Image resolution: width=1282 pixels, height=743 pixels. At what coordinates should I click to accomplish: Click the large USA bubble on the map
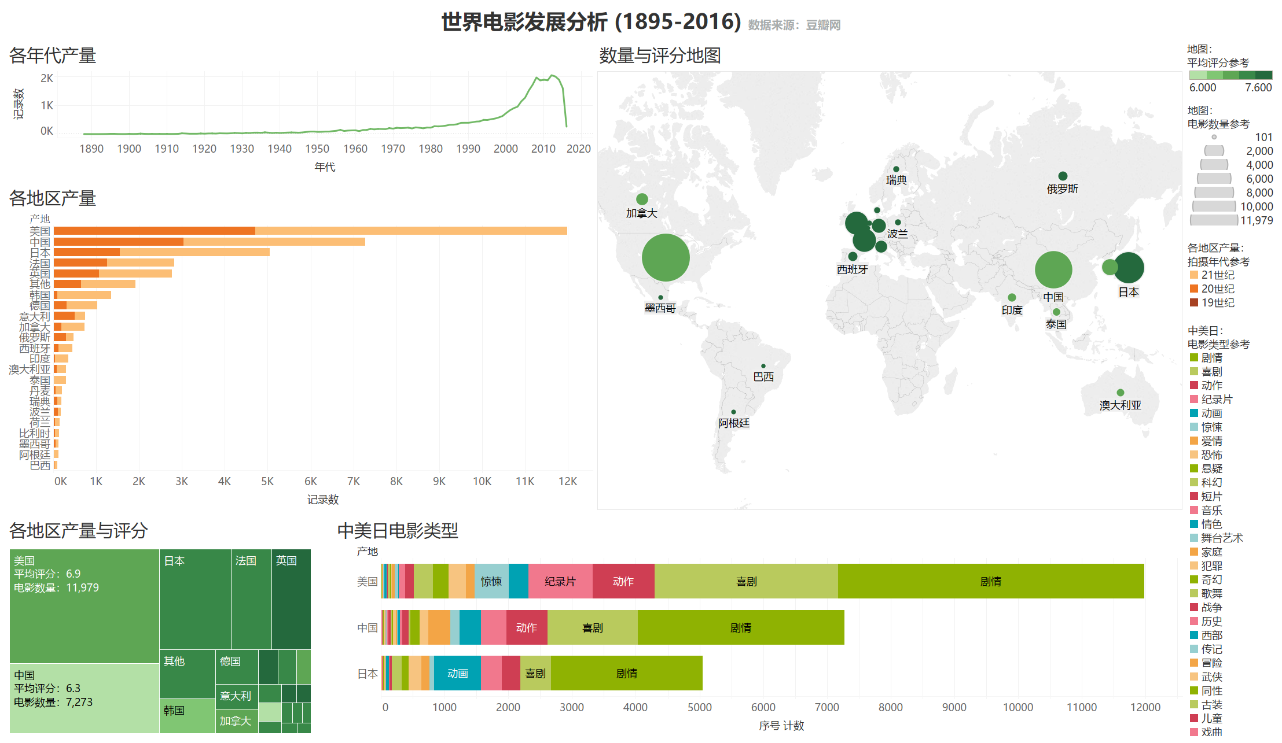click(x=666, y=257)
